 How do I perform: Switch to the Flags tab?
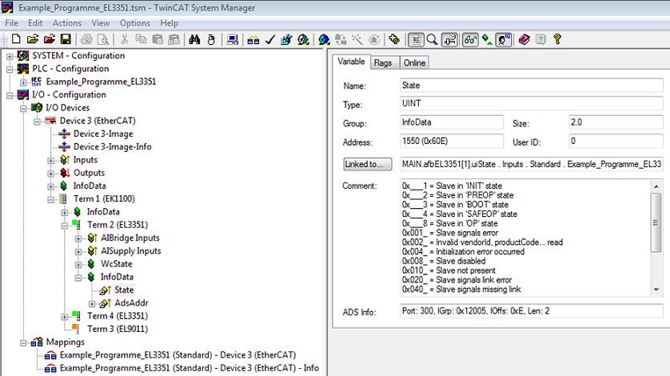point(383,63)
